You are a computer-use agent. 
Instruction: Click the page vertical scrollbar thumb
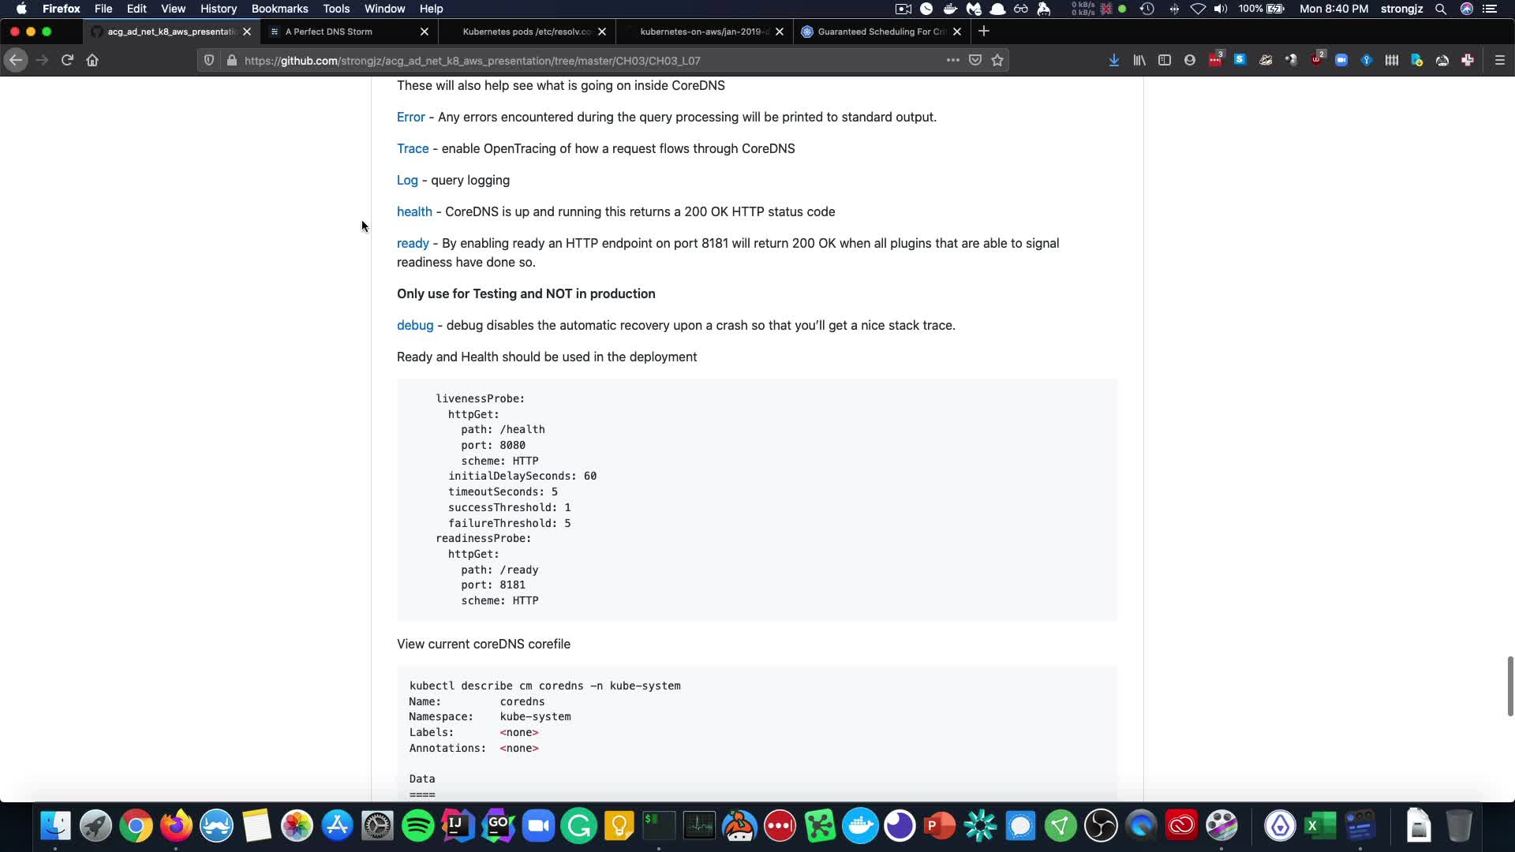point(1509,686)
